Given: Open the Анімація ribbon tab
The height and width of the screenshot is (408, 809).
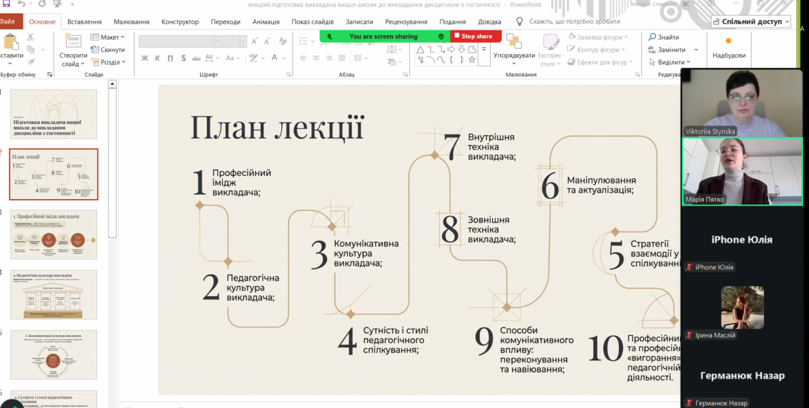Looking at the screenshot, I should tap(266, 22).
